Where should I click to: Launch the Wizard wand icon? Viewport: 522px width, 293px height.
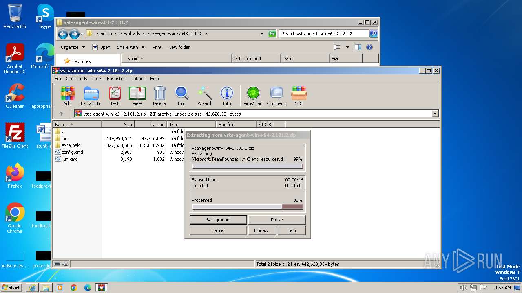click(x=204, y=96)
